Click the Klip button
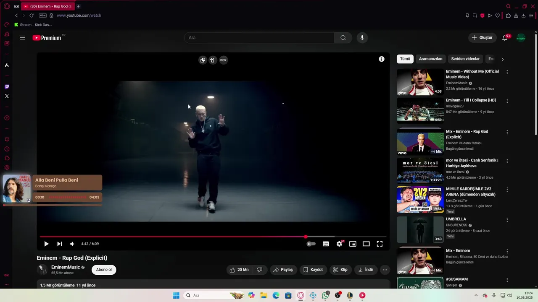Image resolution: width=538 pixels, height=302 pixels. (340, 270)
